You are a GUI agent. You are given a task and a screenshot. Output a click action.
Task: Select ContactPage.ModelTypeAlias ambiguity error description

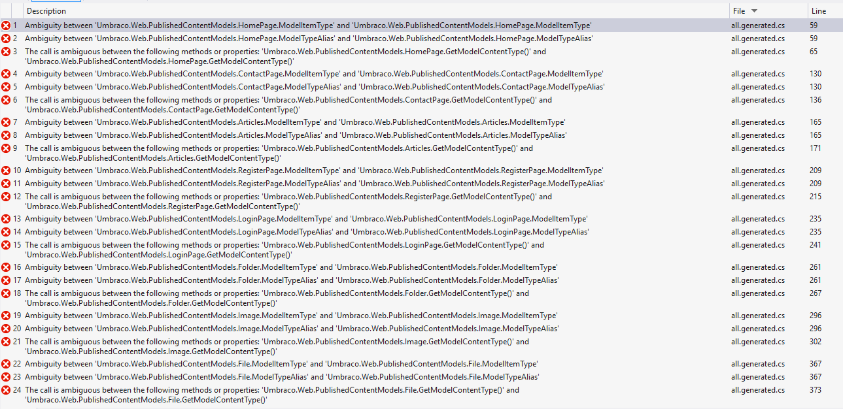[x=315, y=87]
